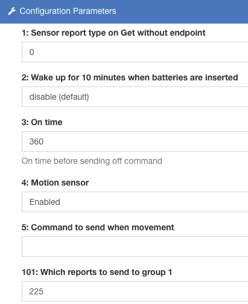248x304 pixels.
Task: Click the group 1 reports field showing 225
Action: pyautogui.click(x=135, y=291)
